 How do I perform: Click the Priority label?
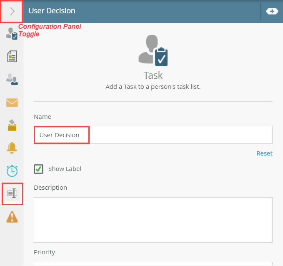pyautogui.click(x=45, y=252)
